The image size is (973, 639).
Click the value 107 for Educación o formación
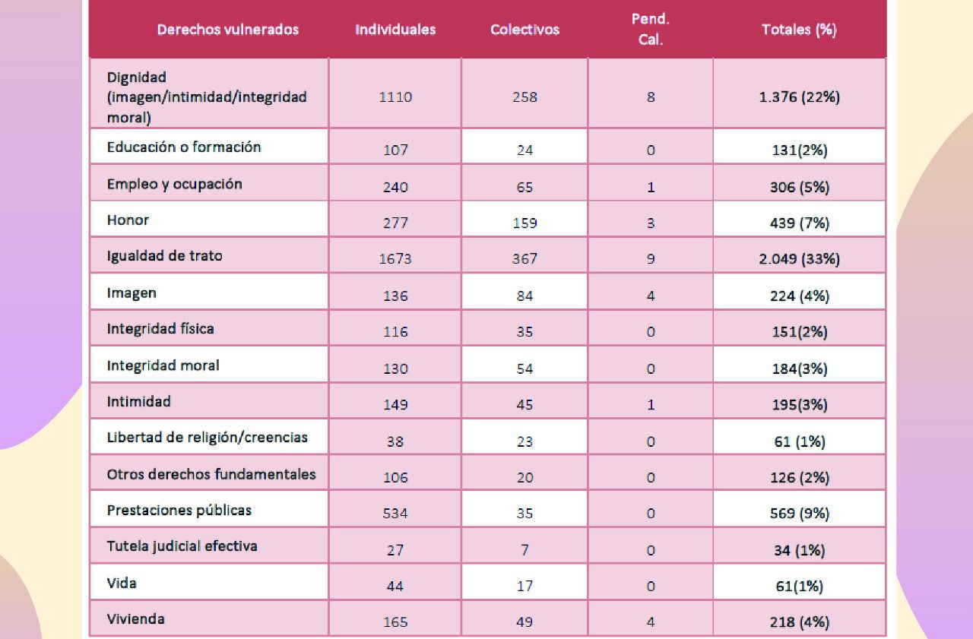coord(395,150)
